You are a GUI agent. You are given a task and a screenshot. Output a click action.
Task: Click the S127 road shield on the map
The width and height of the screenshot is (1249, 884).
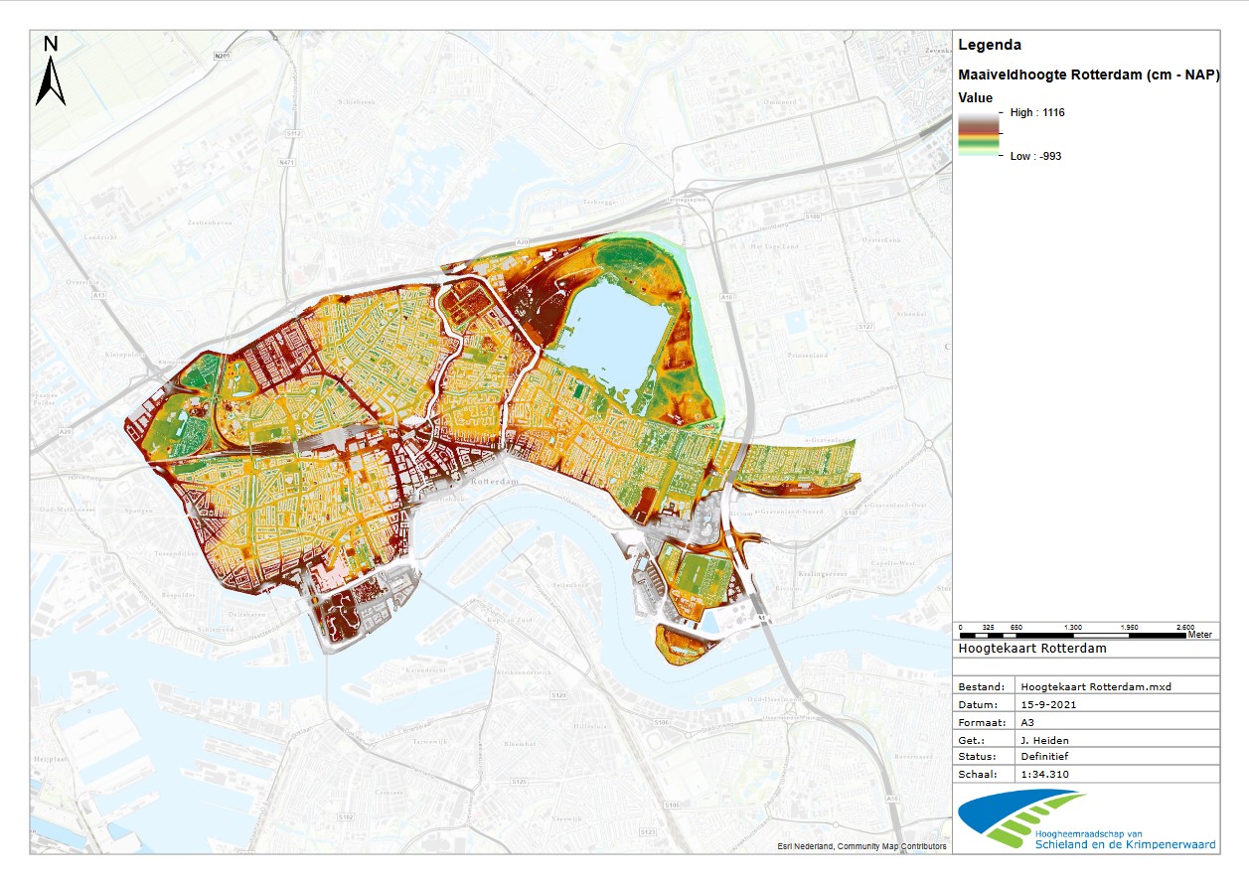tap(864, 326)
